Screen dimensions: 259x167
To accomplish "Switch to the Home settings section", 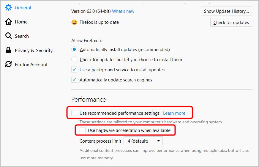I will 21,22.
